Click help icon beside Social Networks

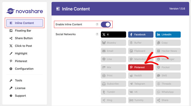[x=97, y=34]
